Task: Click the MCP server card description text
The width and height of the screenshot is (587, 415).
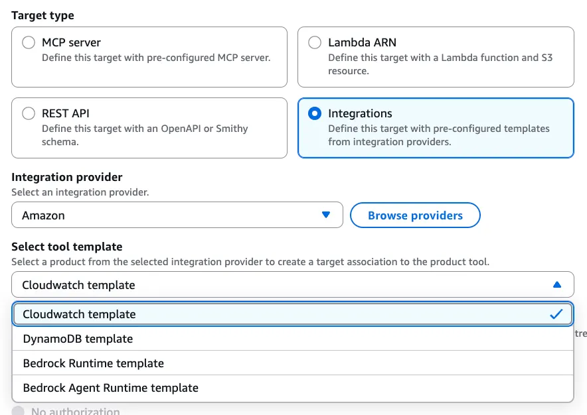Action: 156,58
